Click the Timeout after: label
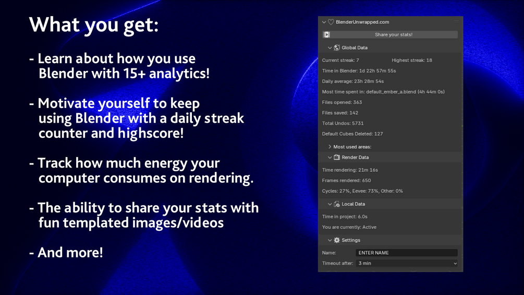The height and width of the screenshot is (295, 524). [337, 263]
